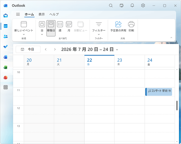The height and width of the screenshot is (144, 181).
Task: Open Mail from the left sidebar
Action: (5, 16)
